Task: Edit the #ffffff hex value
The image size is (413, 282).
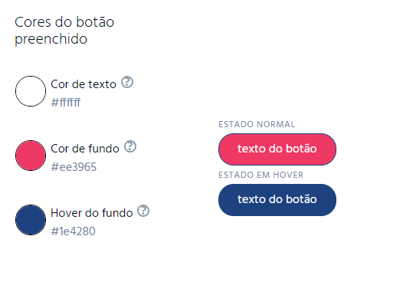Action: tap(66, 103)
